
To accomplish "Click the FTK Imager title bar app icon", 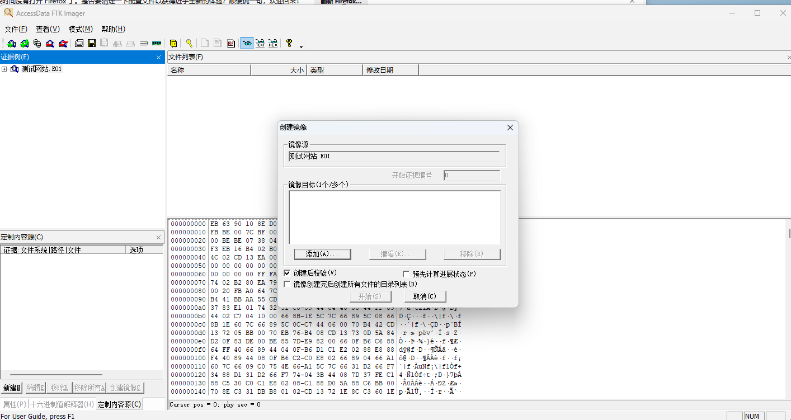I will coord(8,13).
